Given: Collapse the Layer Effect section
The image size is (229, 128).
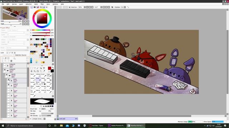Looking at the screenshot, I should pyautogui.click(x=1, y=28).
